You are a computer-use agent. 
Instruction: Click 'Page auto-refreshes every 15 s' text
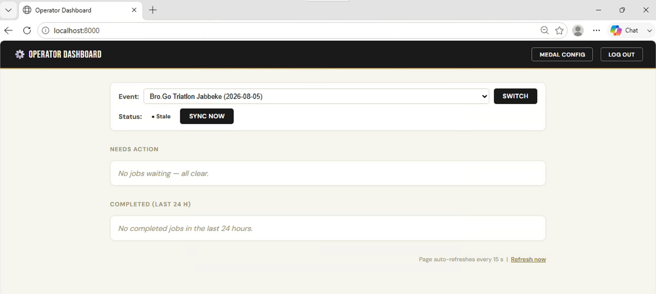(461, 259)
